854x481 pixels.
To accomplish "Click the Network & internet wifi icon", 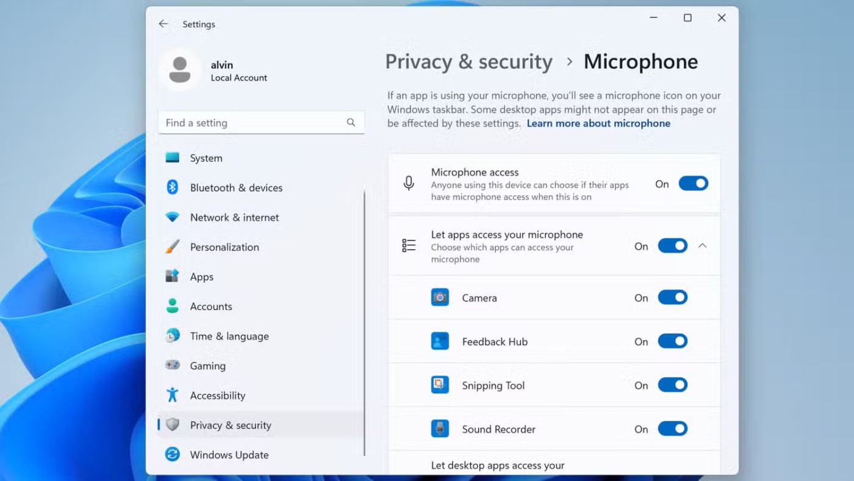I will (x=173, y=217).
